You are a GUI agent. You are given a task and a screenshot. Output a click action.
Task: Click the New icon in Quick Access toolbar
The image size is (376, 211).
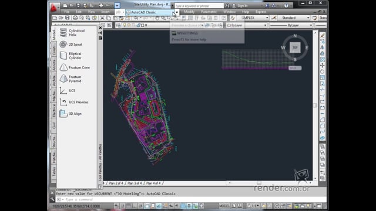click(x=65, y=5)
